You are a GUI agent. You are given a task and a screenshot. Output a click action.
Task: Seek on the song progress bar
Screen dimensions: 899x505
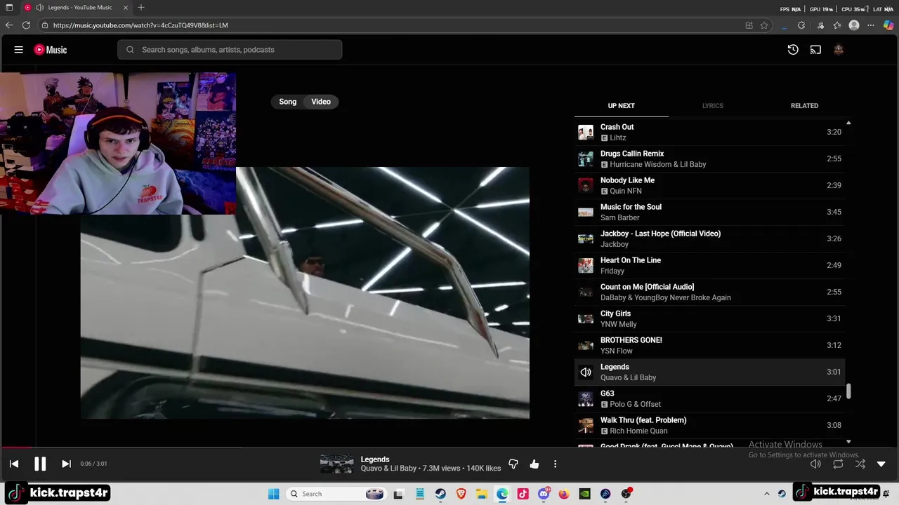click(449, 447)
